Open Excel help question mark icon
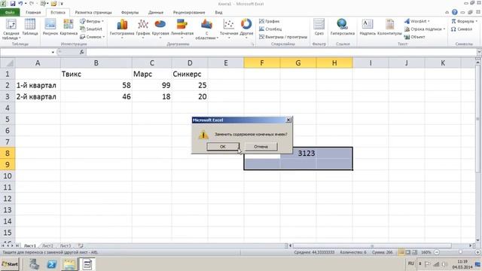This screenshot has width=482, height=271. (x=455, y=12)
